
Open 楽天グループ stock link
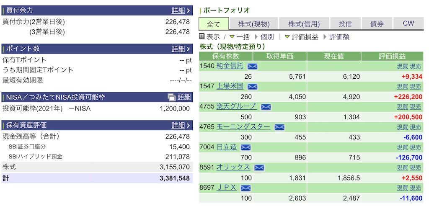click(x=237, y=106)
